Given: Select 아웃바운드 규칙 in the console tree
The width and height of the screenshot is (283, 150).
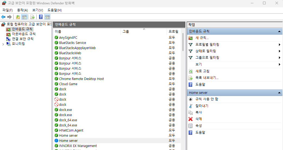Looking at the screenshot, I should 24,34.
